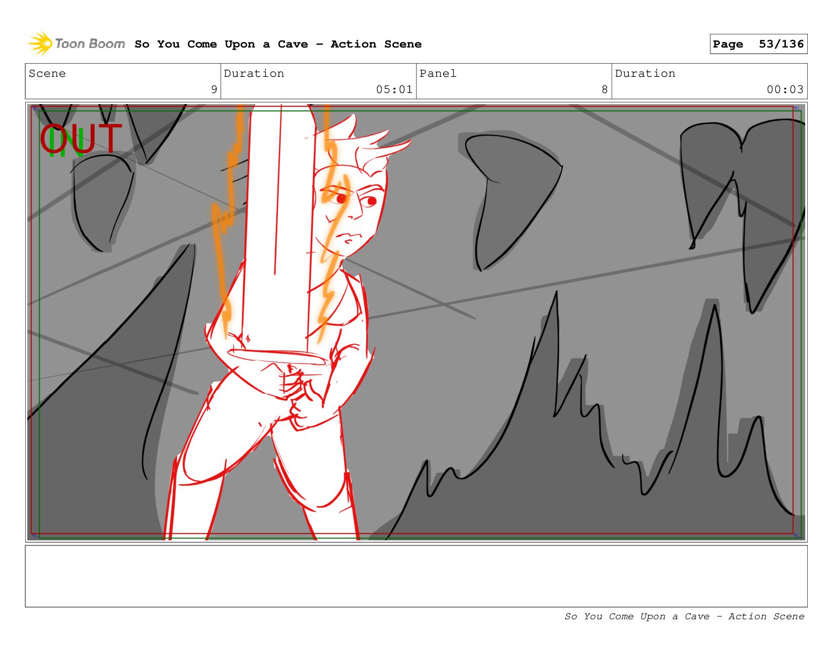
Task: Click the 'Page 53/136' box
Action: 758,44
